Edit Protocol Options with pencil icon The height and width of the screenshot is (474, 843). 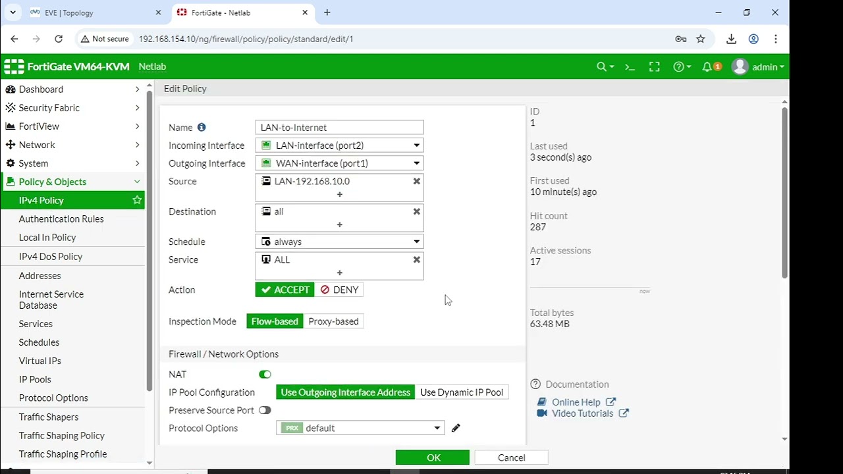(x=456, y=428)
